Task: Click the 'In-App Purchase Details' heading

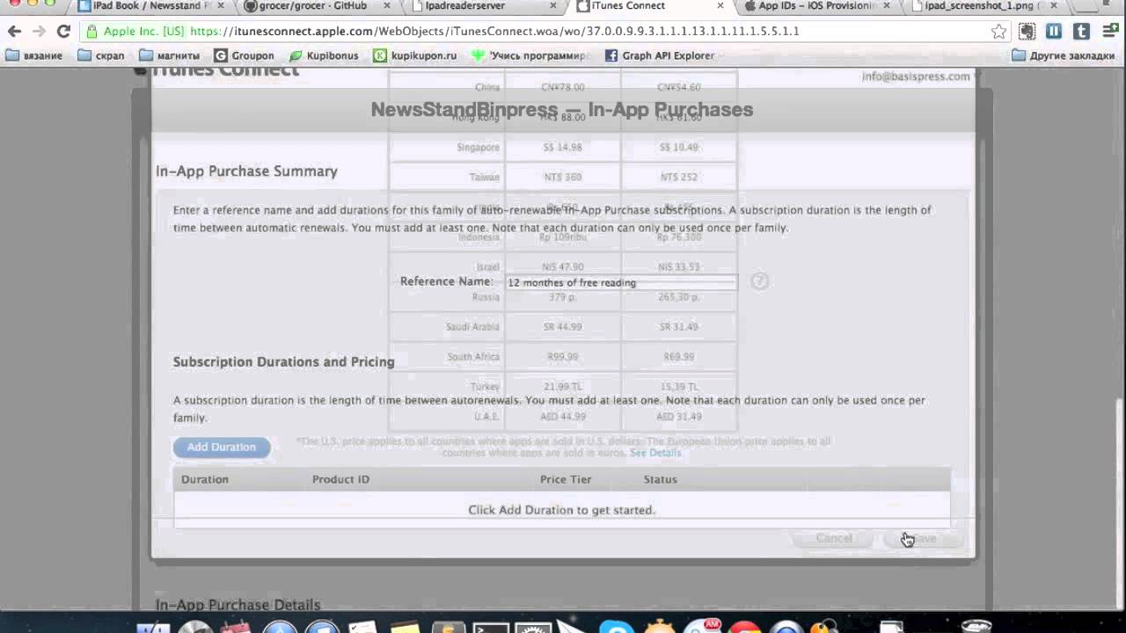Action: pyautogui.click(x=238, y=605)
